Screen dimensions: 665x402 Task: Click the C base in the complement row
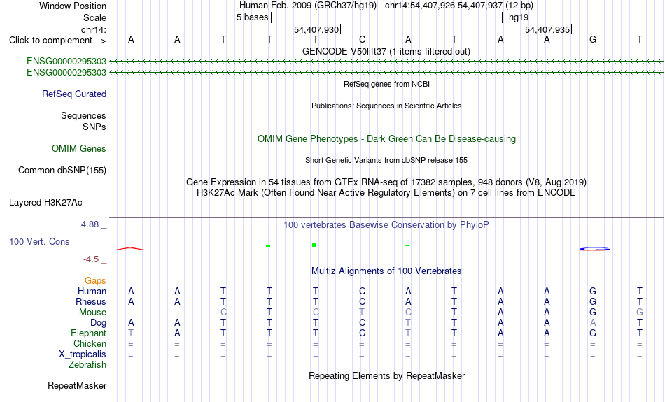[362, 39]
